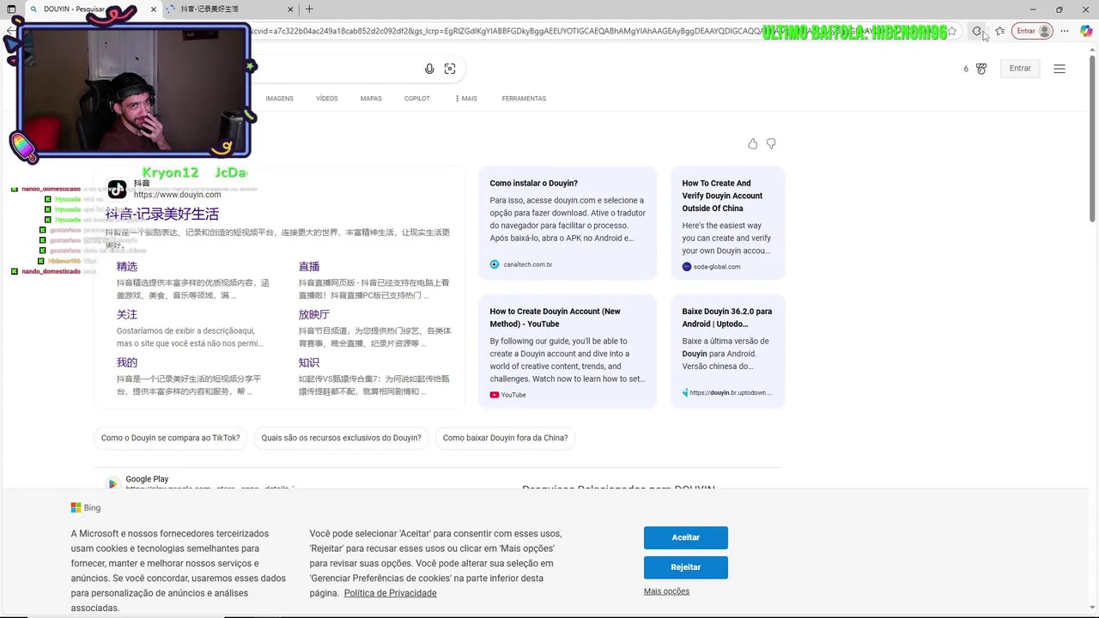Click the Google Play result icon
This screenshot has width=1099, height=618.
(112, 484)
